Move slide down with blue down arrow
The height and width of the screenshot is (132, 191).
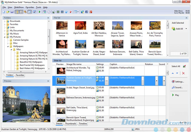177,73
